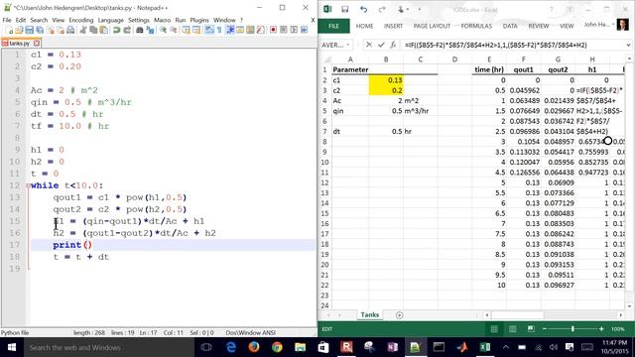Screen dimensions: 635x357
Task: Click the Excel Save icon in Quick Access
Action: point(344,9)
